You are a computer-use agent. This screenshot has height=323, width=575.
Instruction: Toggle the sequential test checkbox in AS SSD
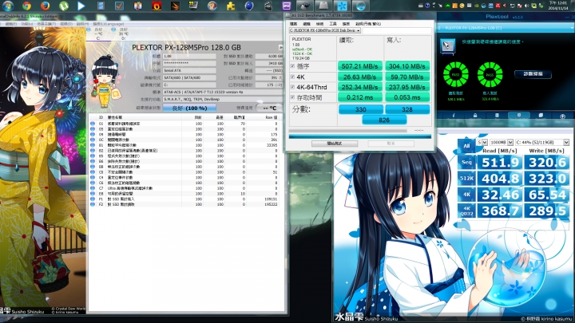tap(292, 66)
